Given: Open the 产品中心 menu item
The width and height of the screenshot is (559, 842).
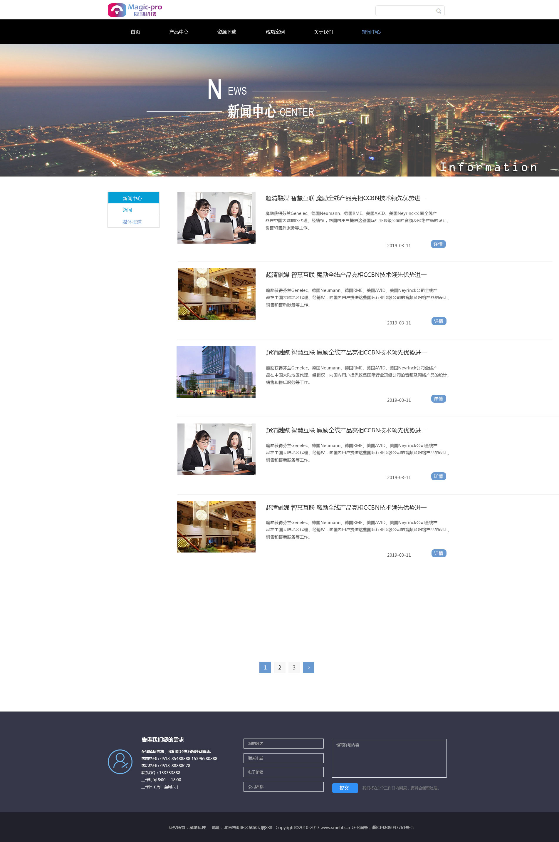Looking at the screenshot, I should [x=178, y=32].
